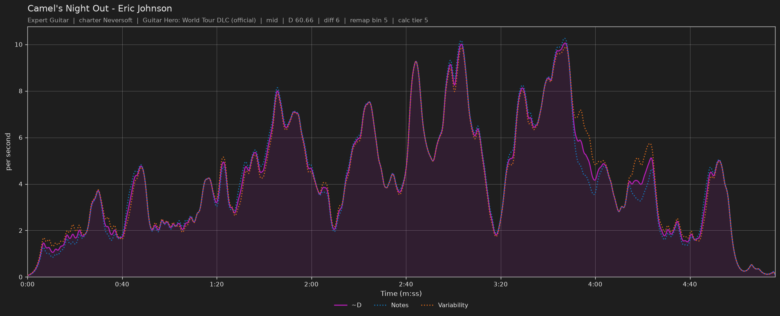Click the blue dotted Notes legend swatch
The height and width of the screenshot is (316, 780).
[x=380, y=305]
